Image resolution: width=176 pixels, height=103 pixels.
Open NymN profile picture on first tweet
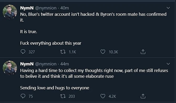tap(10, 12)
